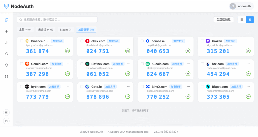Open more options menu for Binance card
Screen dimensions: 258x137
[68, 41]
